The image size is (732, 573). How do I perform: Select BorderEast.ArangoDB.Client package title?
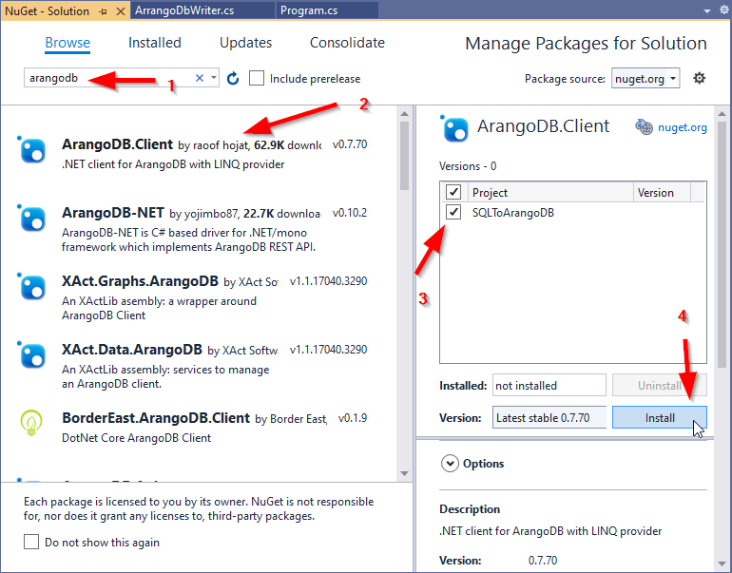(156, 417)
